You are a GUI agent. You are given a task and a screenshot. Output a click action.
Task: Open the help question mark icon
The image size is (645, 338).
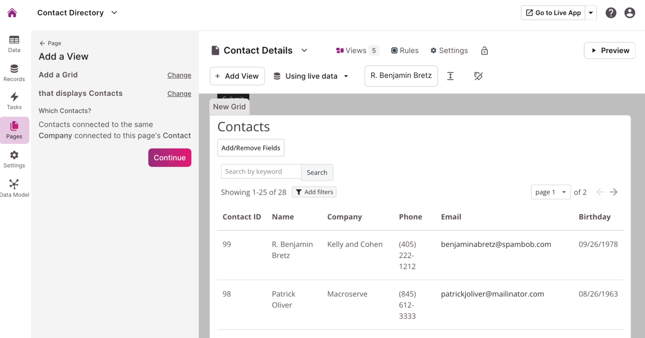(x=611, y=13)
